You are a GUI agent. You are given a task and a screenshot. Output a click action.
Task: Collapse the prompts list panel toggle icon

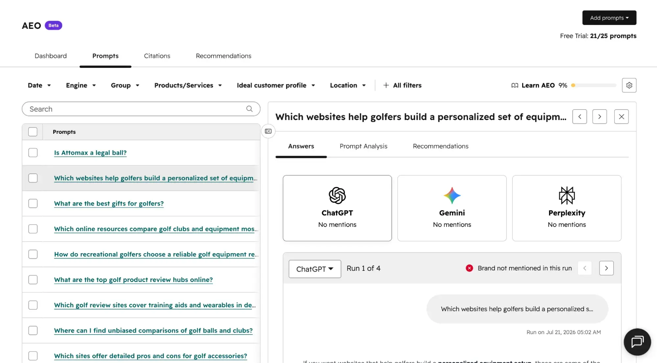268,131
